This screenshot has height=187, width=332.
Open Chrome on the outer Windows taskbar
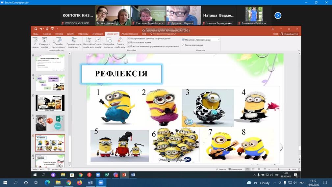pyautogui.click(x=68, y=182)
